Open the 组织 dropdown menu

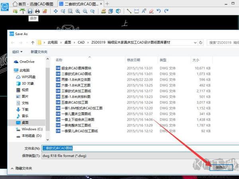point(18,52)
